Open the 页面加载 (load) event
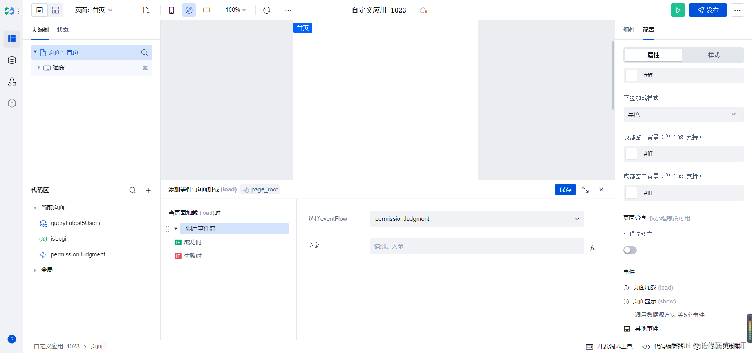 click(x=653, y=288)
